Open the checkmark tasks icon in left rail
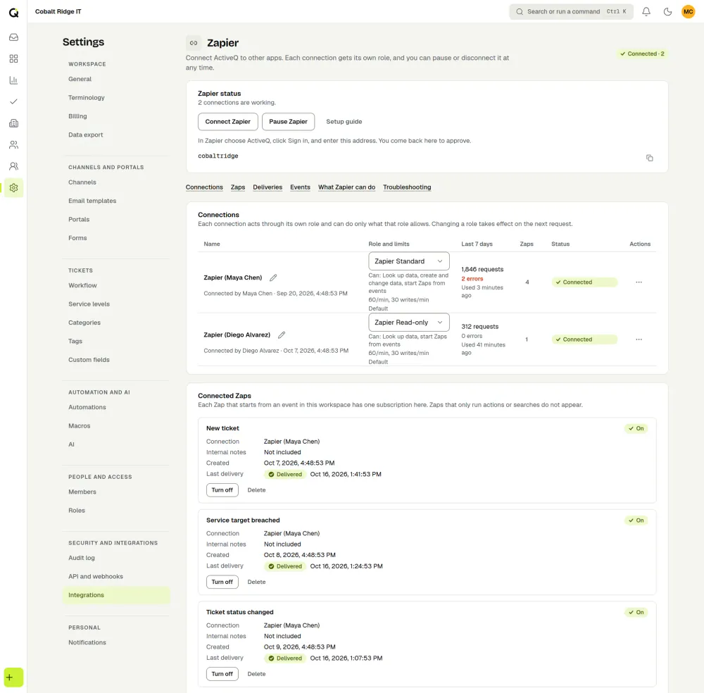The height and width of the screenshot is (693, 704). (x=13, y=101)
